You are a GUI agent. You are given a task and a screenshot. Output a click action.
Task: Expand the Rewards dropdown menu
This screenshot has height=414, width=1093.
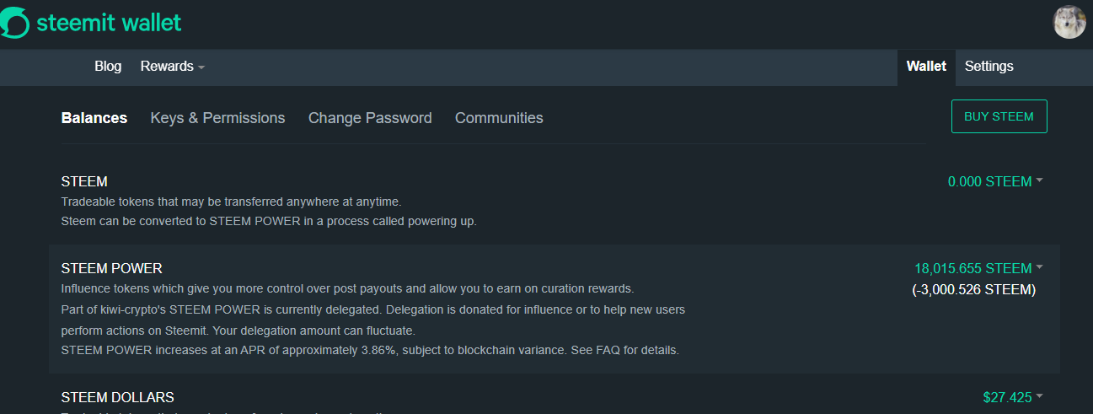[172, 66]
